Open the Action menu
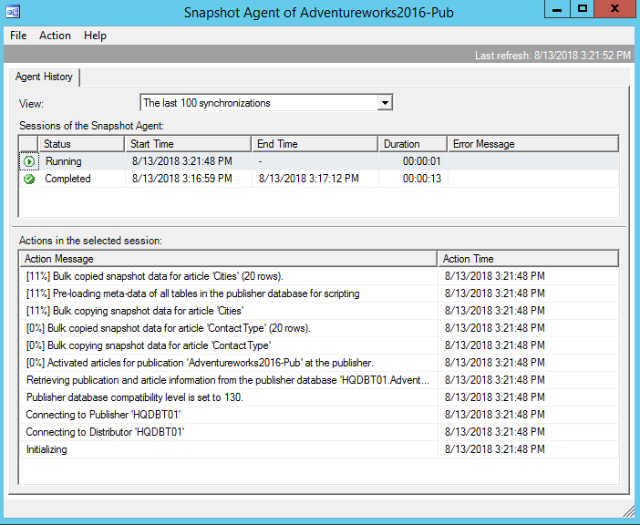Image resolution: width=640 pixels, height=525 pixels. (x=55, y=36)
